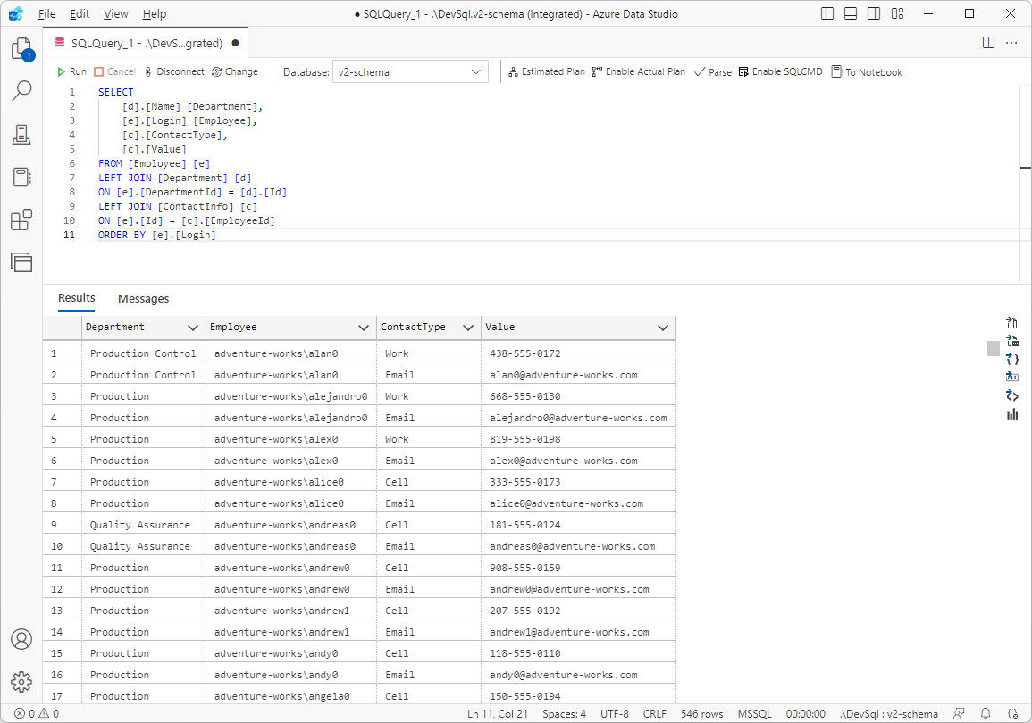Open the window icon below Extensions in the activity bar
1032x723 pixels.
click(x=21, y=262)
